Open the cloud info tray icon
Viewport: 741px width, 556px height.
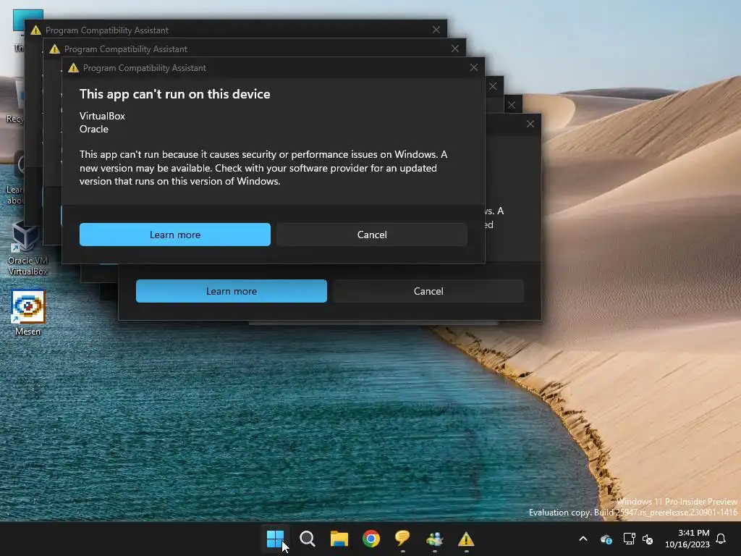click(606, 539)
